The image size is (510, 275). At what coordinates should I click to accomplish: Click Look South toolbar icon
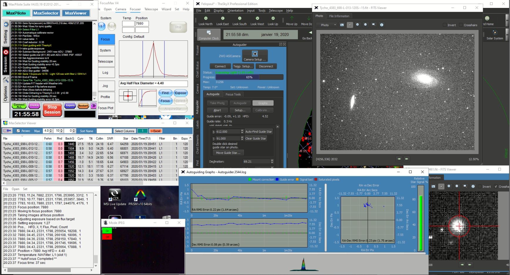240,18
